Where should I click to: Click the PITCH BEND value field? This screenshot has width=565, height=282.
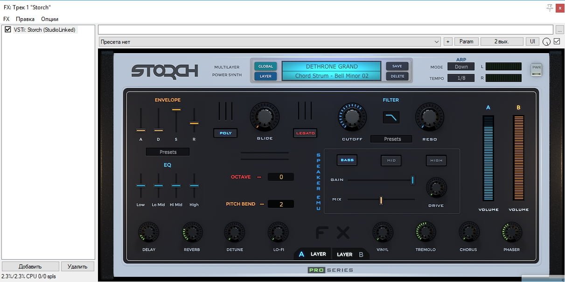coord(281,204)
